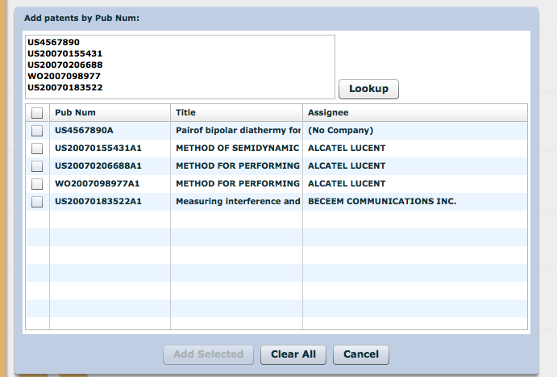
Task: Check the box for US4567890A
Action: tap(37, 131)
